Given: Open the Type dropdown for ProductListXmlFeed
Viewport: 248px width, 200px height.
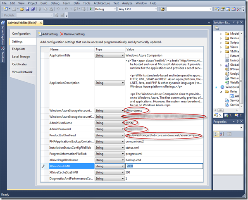Looking at the screenshot, I should [123, 136].
